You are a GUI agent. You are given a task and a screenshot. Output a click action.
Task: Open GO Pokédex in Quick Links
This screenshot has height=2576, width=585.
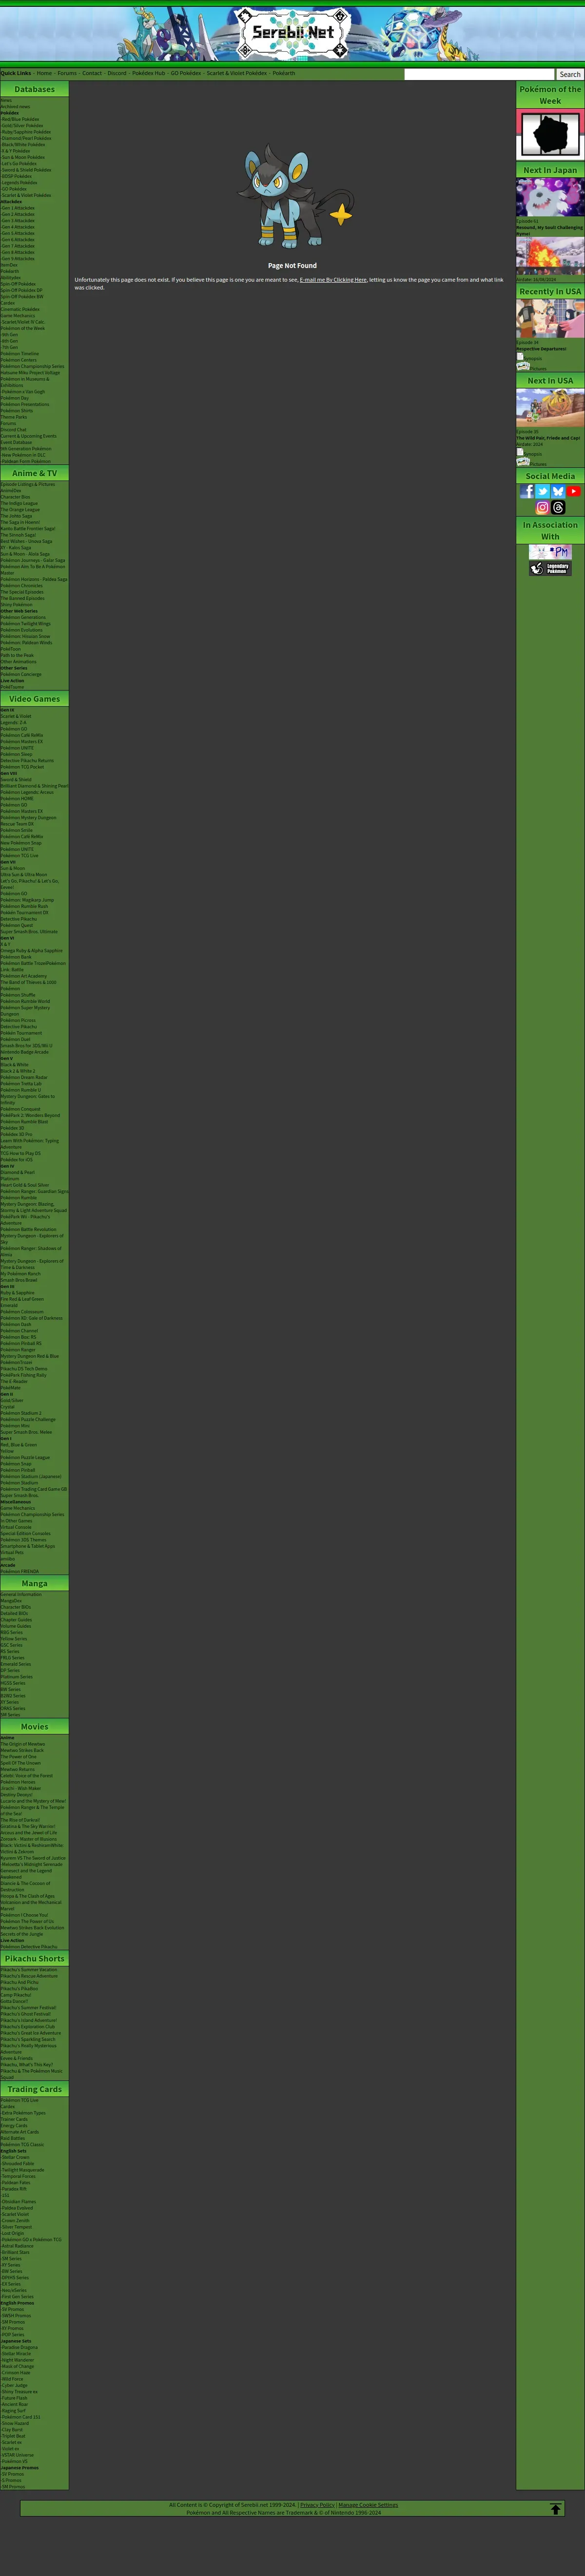[186, 73]
